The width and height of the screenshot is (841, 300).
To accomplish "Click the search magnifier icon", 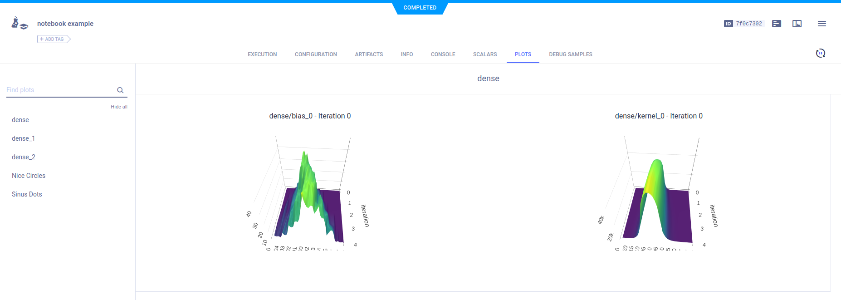I will pos(120,90).
